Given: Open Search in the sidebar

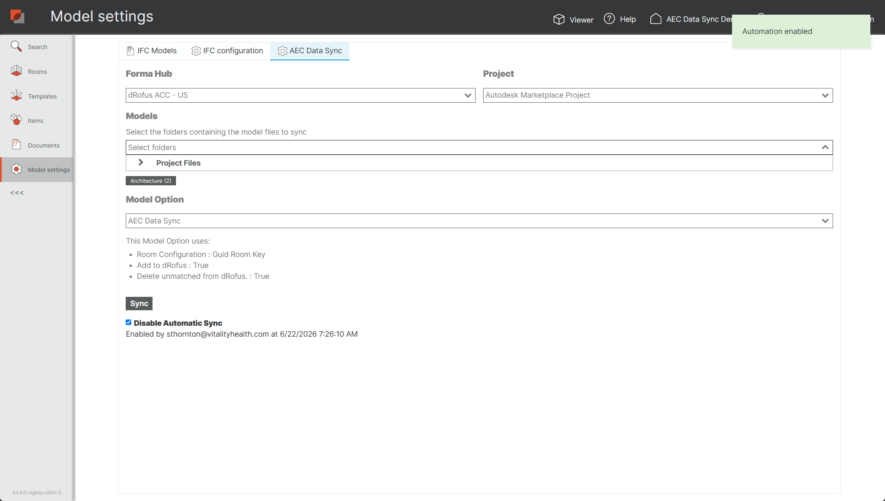Looking at the screenshot, I should point(37,47).
